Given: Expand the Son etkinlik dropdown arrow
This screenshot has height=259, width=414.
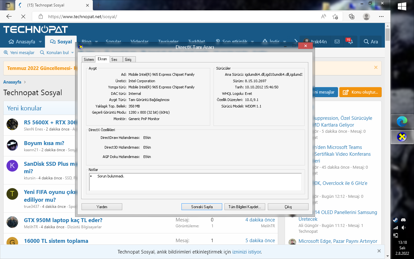Looking at the screenshot, I should 253,42.
